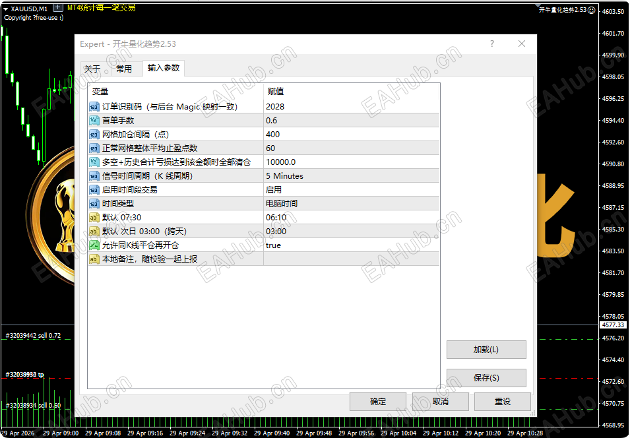Click order label #32038934 sell 0.60 on chart
630x438 pixels.
[x=34, y=406]
